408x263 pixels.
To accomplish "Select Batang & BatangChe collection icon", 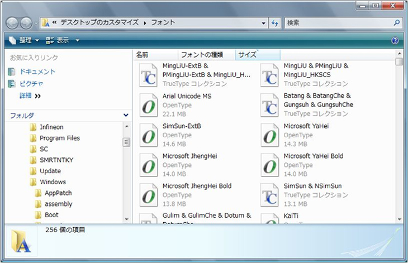I will coord(269,105).
